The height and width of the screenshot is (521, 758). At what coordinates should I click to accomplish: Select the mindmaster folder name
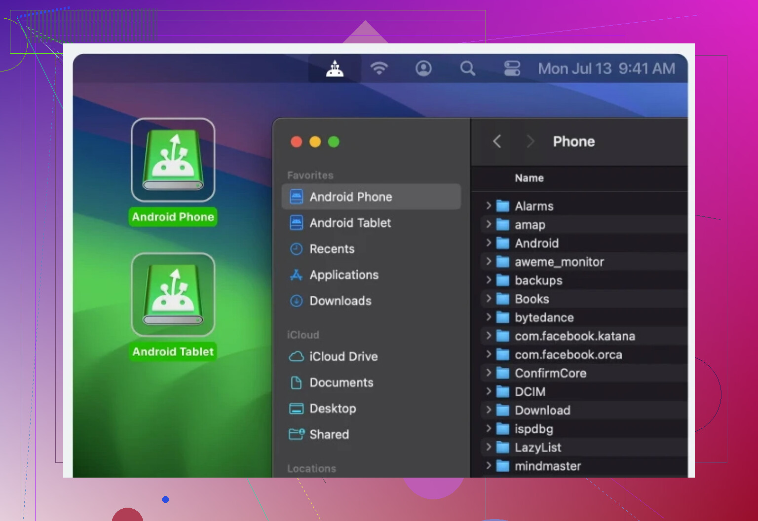(x=548, y=466)
